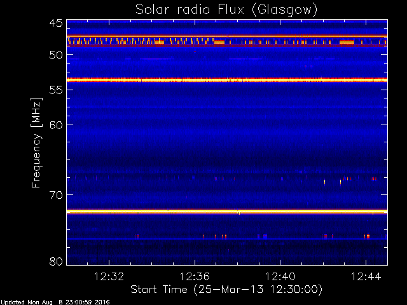
Task: Click the bright yellow band near 72 MHz
Action: point(227,212)
